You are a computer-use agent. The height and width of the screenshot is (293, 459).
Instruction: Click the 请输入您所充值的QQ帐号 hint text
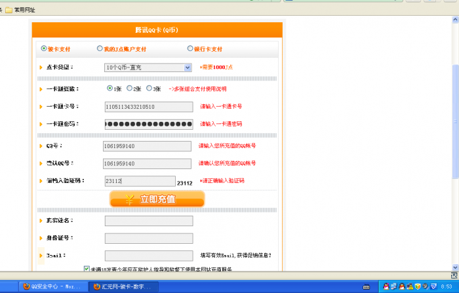[227, 146]
